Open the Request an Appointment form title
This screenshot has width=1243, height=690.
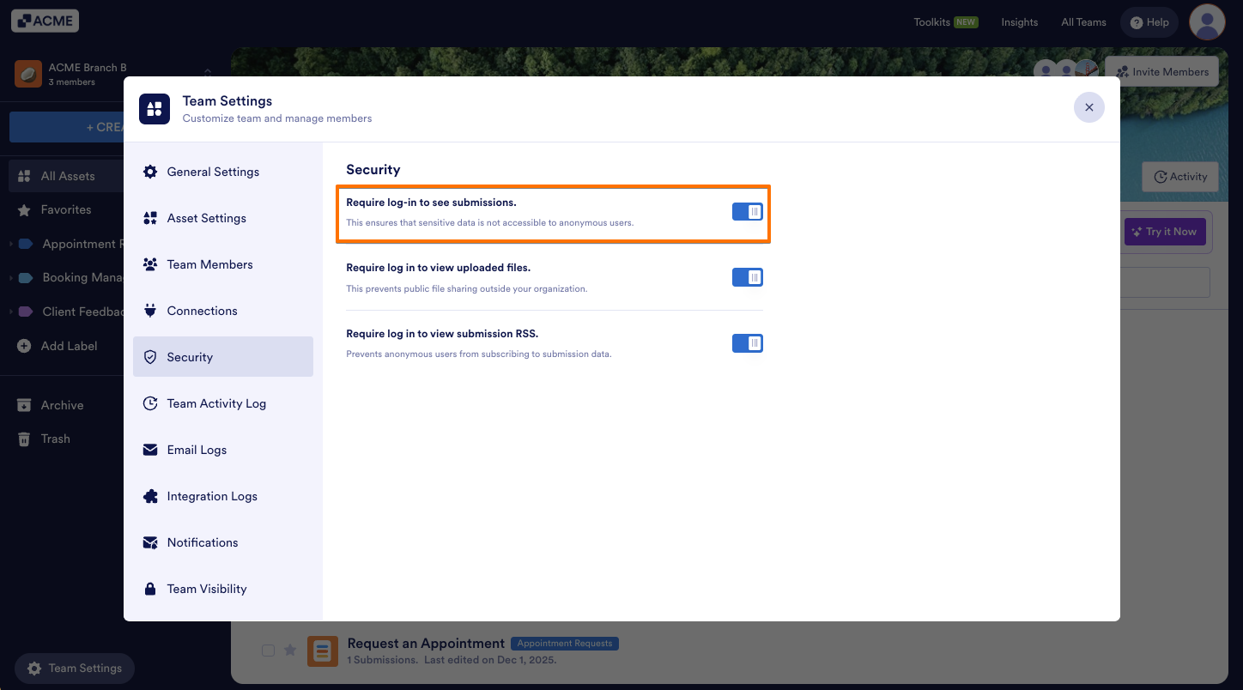click(426, 644)
